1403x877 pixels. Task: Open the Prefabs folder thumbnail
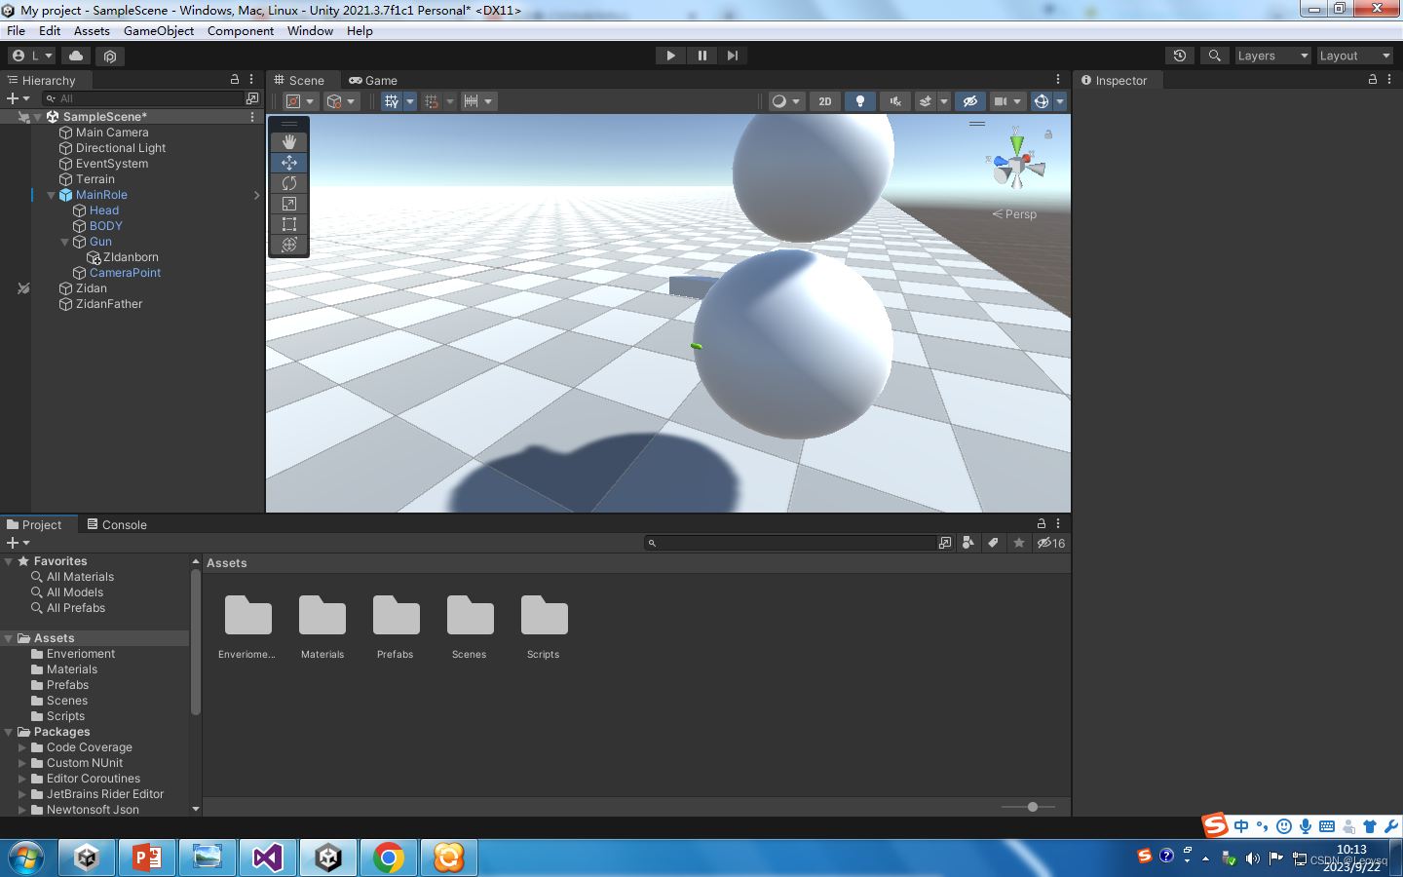pos(396,627)
